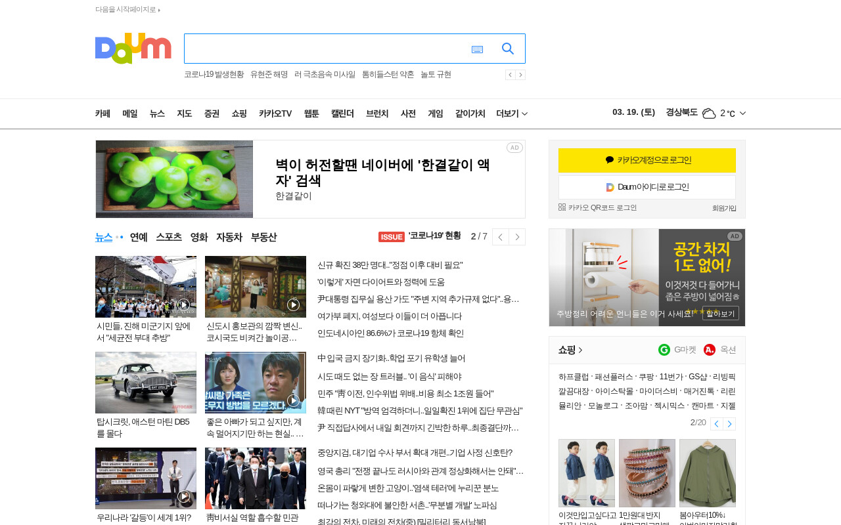The height and width of the screenshot is (525, 841).
Task: Open the green apple ad banner image
Action: (174, 179)
